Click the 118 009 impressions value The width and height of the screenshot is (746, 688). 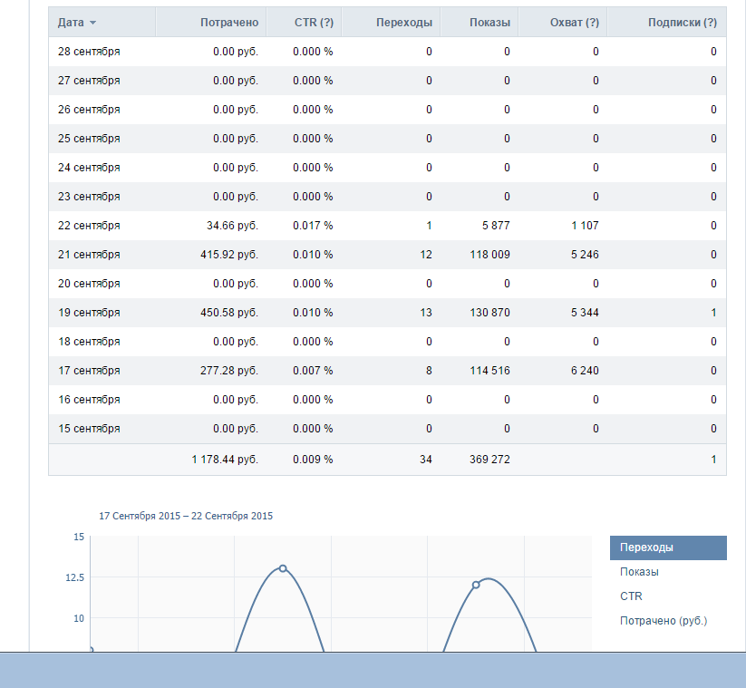coord(490,255)
